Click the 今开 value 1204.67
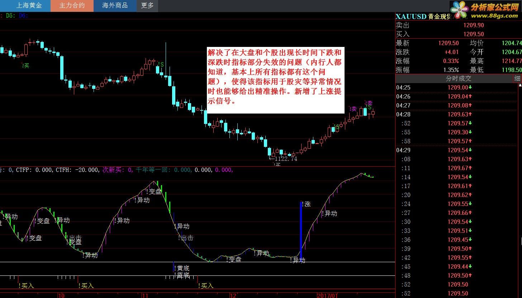 click(512, 52)
